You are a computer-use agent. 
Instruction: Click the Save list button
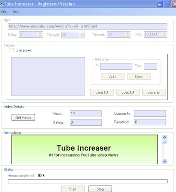click(154, 92)
